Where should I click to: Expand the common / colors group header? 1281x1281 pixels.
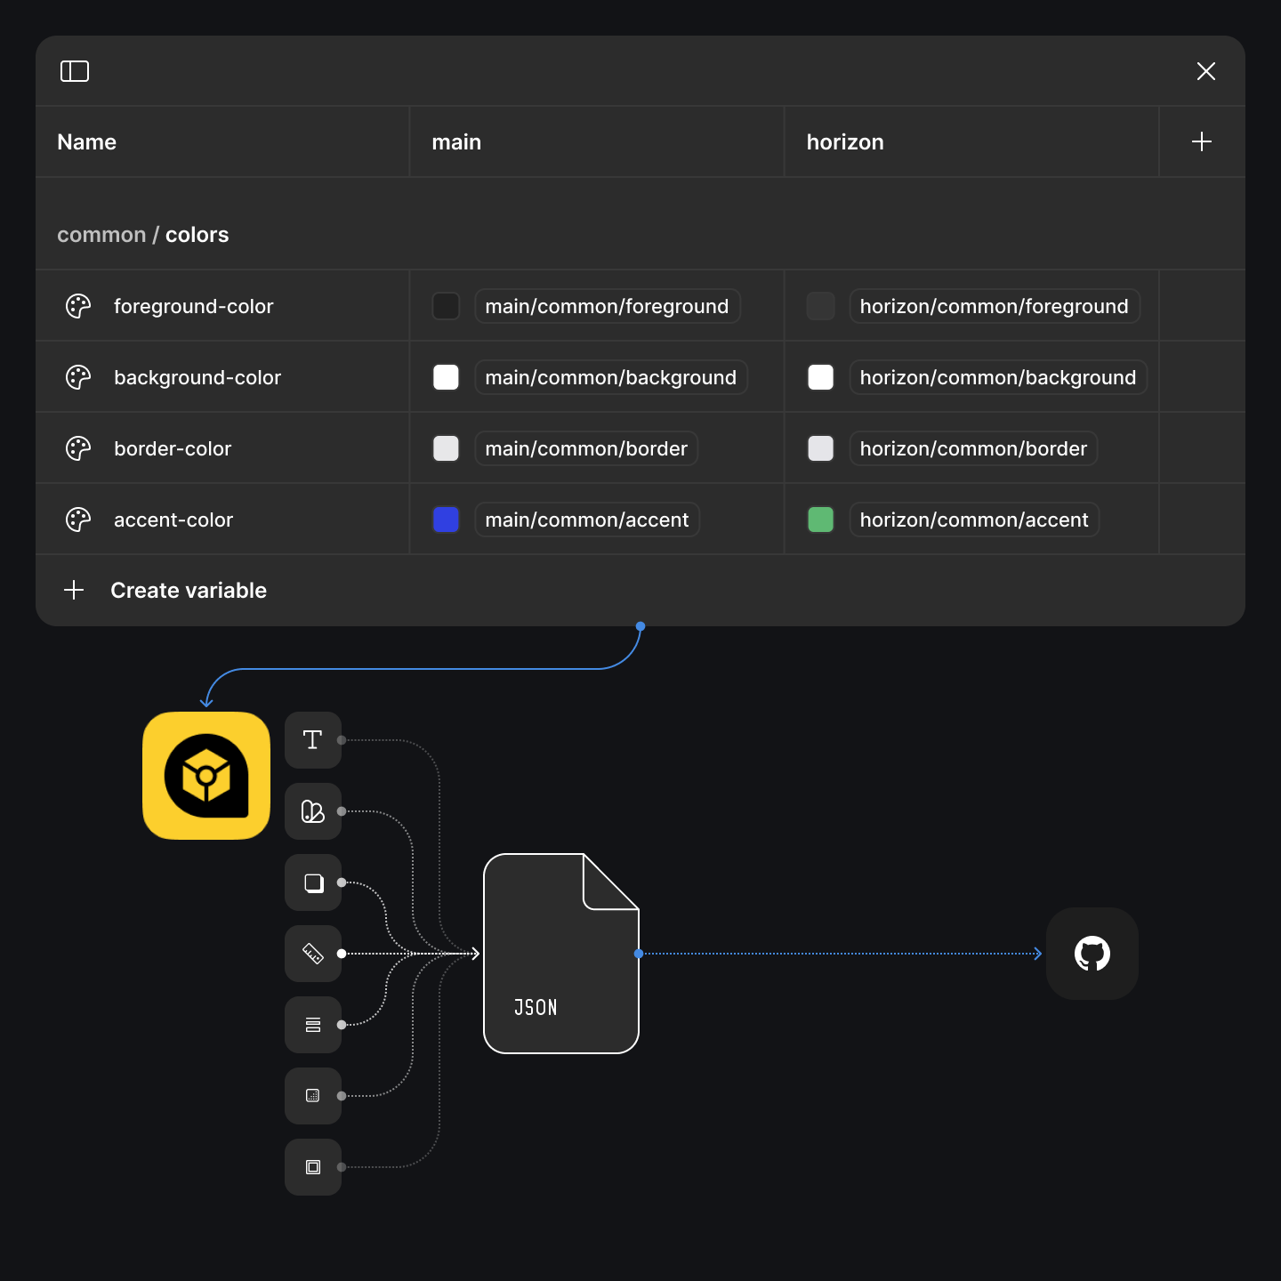pyautogui.click(x=142, y=234)
